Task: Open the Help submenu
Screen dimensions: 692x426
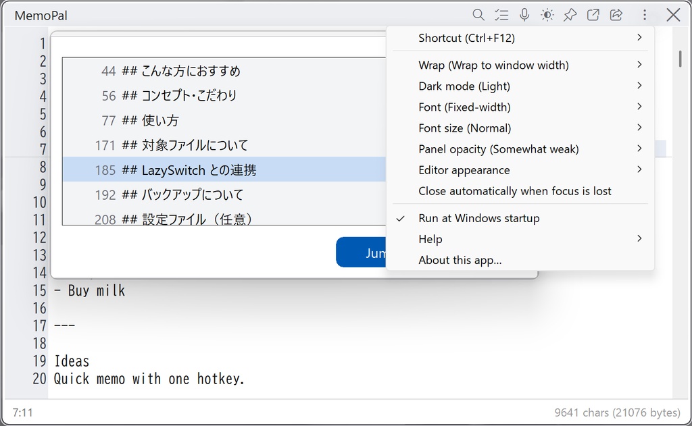Action: [x=520, y=239]
